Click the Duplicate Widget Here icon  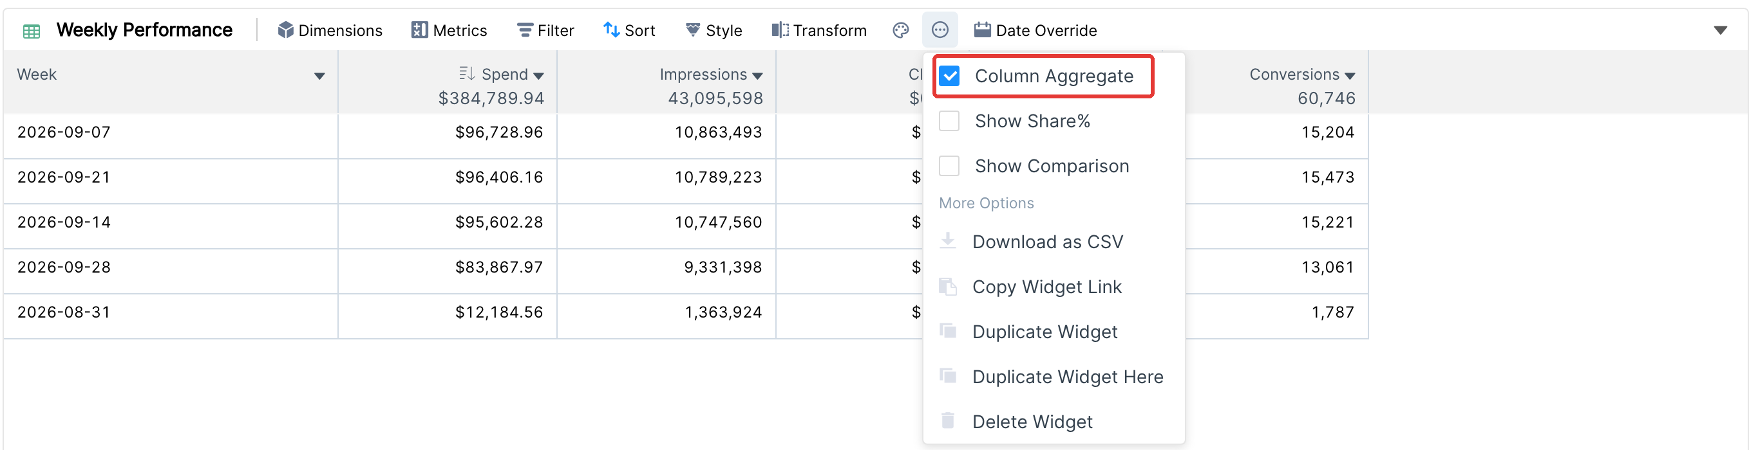[x=948, y=376]
